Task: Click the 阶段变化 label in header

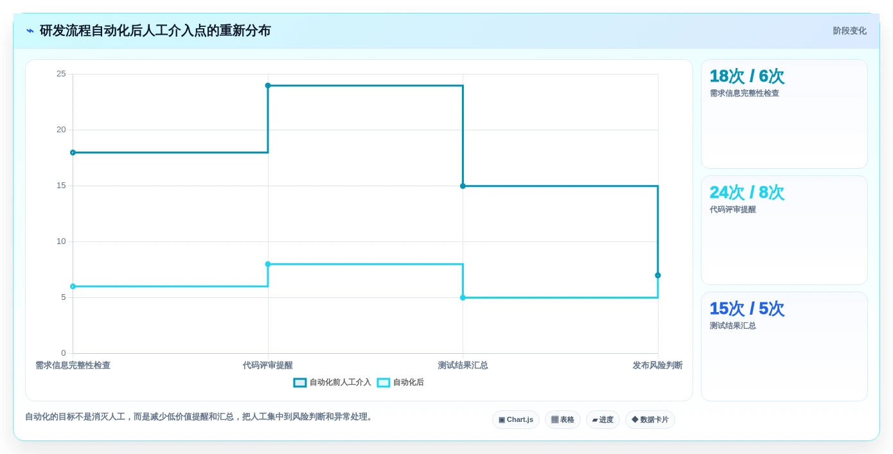Action: [849, 31]
